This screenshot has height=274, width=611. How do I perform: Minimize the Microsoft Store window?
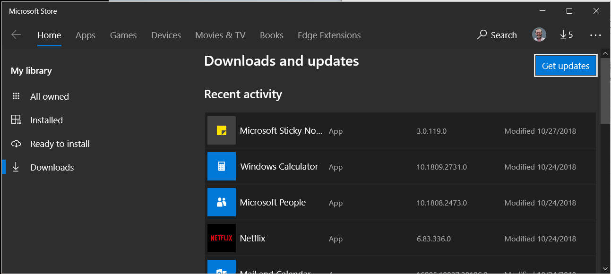click(x=543, y=11)
